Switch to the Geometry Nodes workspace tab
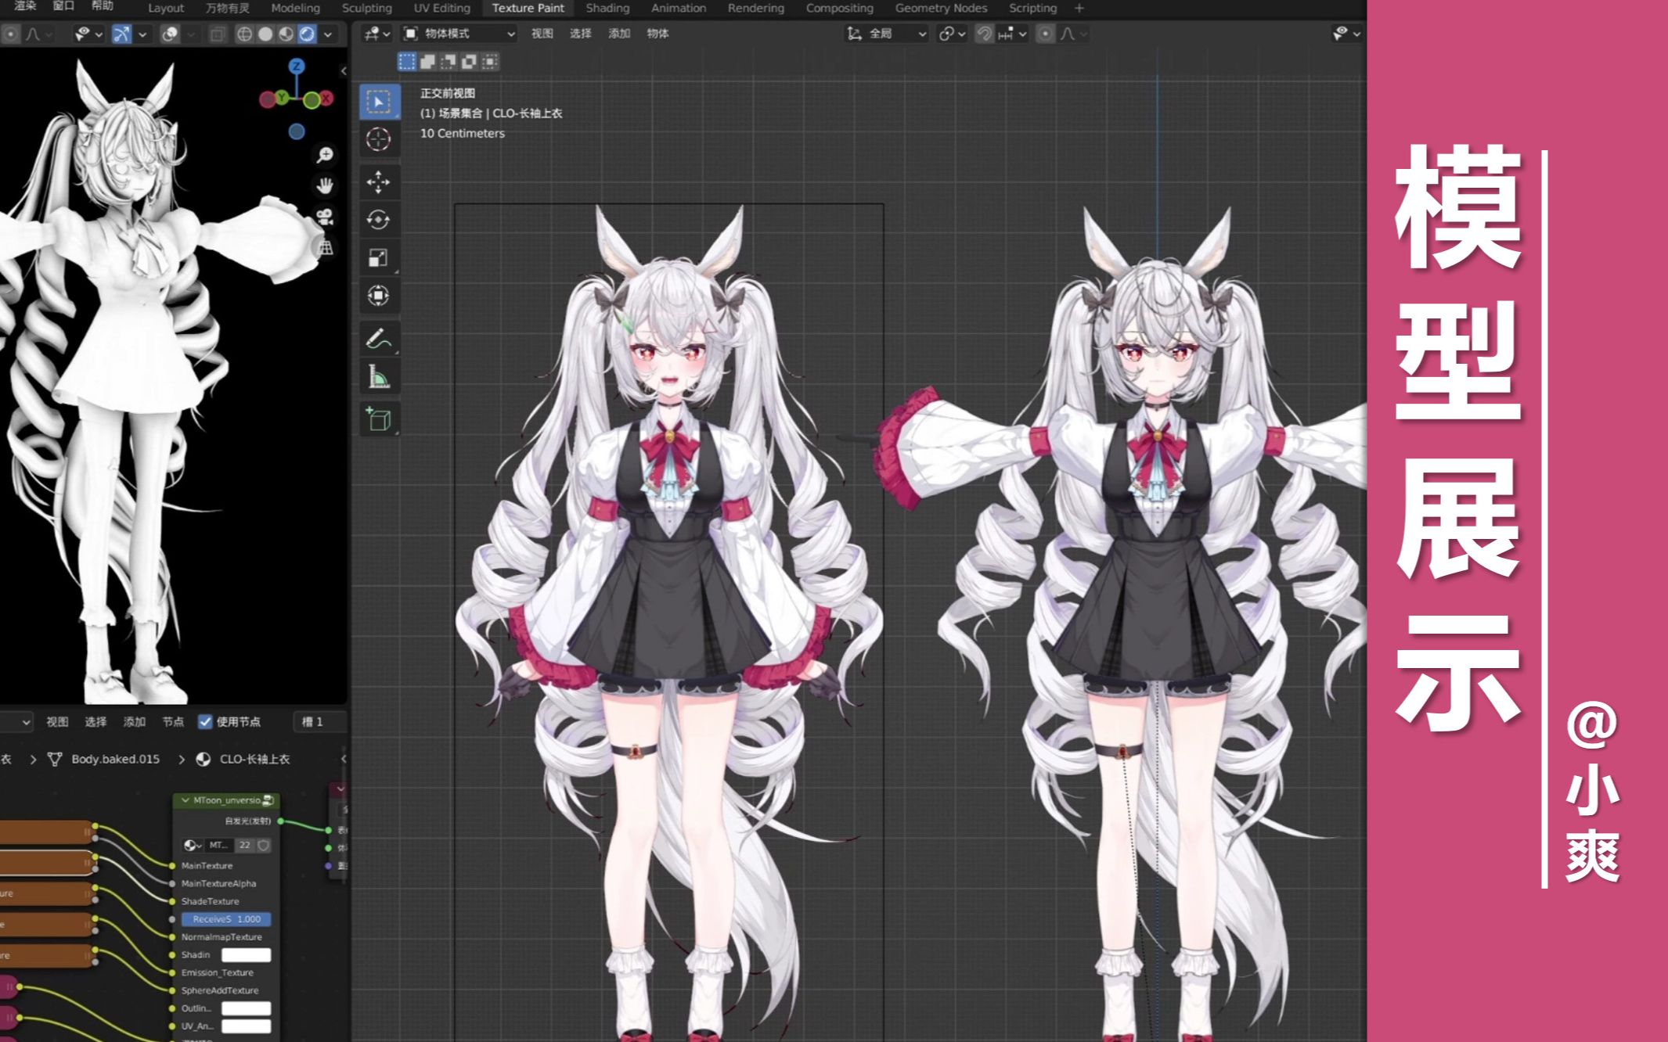 [x=941, y=8]
